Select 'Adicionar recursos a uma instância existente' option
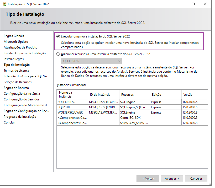The height and width of the screenshot is (188, 215). coord(58,54)
